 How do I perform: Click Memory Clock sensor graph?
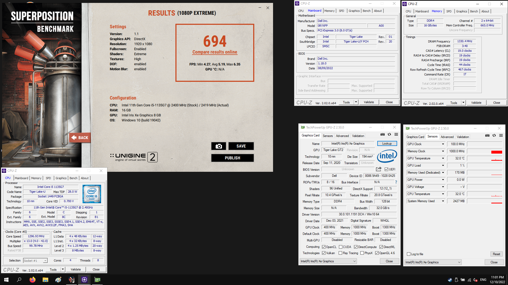[x=484, y=151]
